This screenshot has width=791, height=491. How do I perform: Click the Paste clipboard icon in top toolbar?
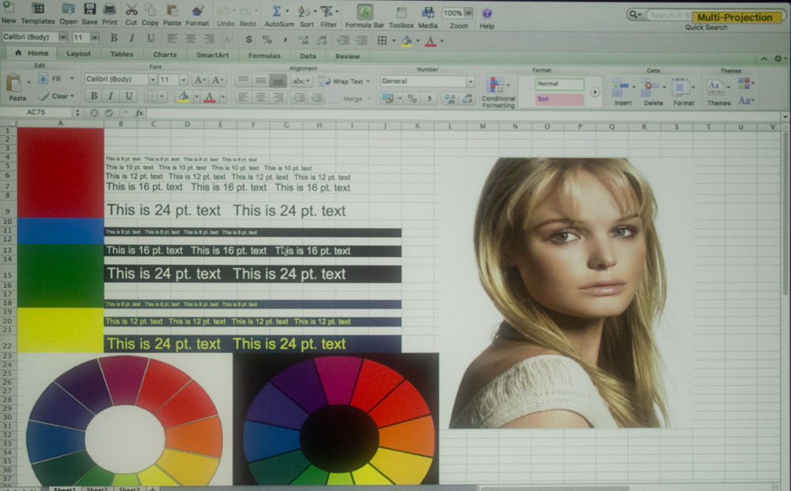[x=172, y=9]
